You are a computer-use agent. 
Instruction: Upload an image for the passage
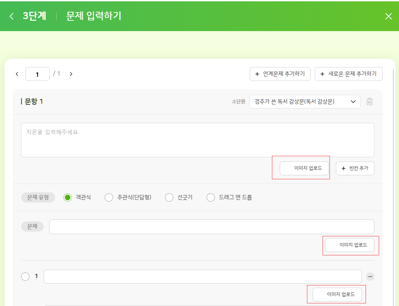pyautogui.click(x=304, y=168)
